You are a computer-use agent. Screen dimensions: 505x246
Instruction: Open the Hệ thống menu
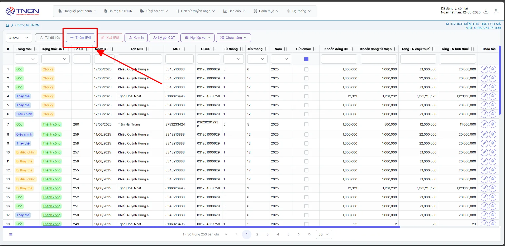click(x=299, y=11)
